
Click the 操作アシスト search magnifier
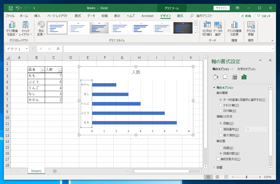(192, 16)
